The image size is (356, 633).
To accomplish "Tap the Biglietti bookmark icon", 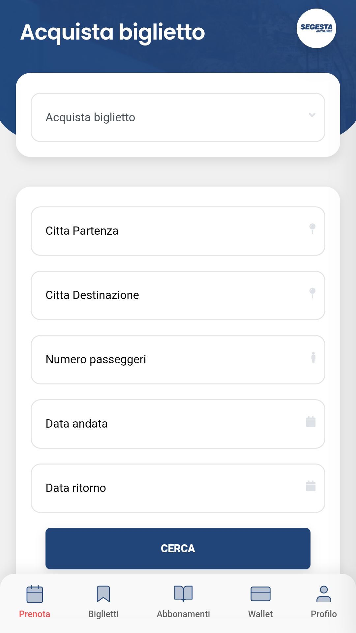I will coord(103,594).
